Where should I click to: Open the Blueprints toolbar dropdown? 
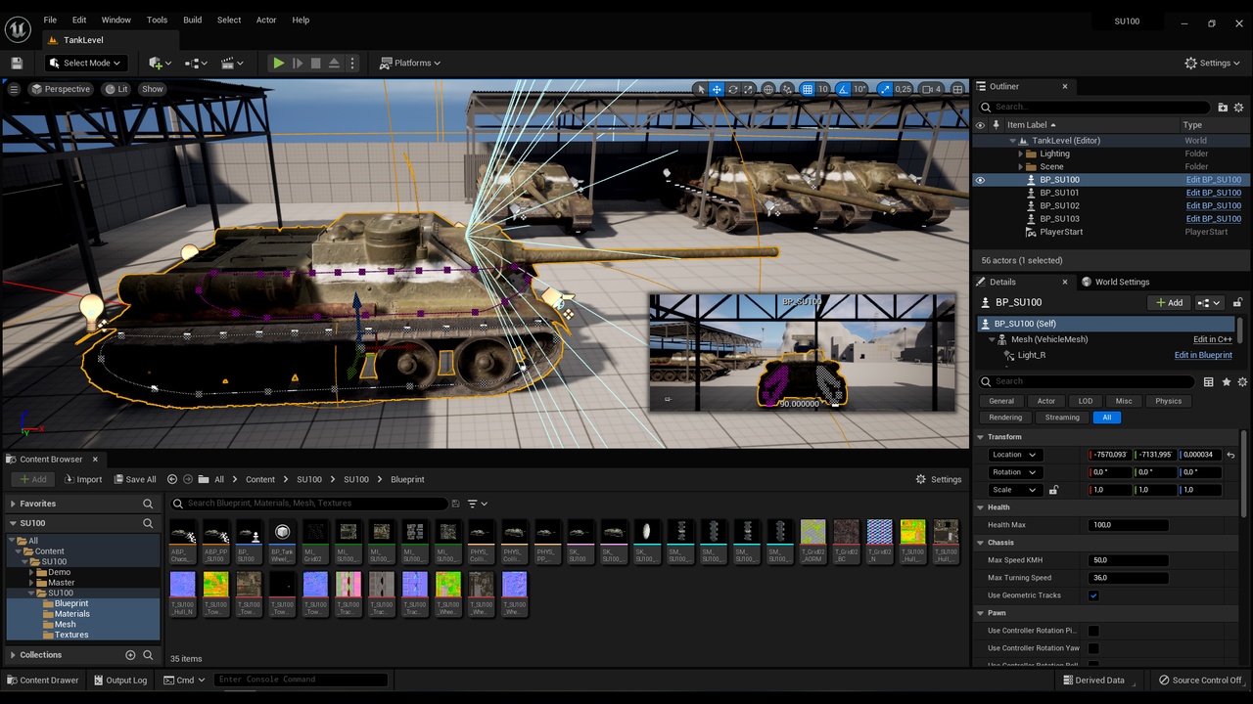point(197,63)
